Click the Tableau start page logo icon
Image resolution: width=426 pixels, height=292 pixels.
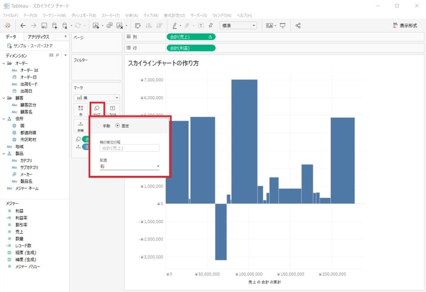(7, 25)
